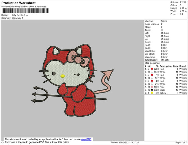Select stitch count '1979' in Pink row
Screen dimensions: 188x145
(156, 87)
